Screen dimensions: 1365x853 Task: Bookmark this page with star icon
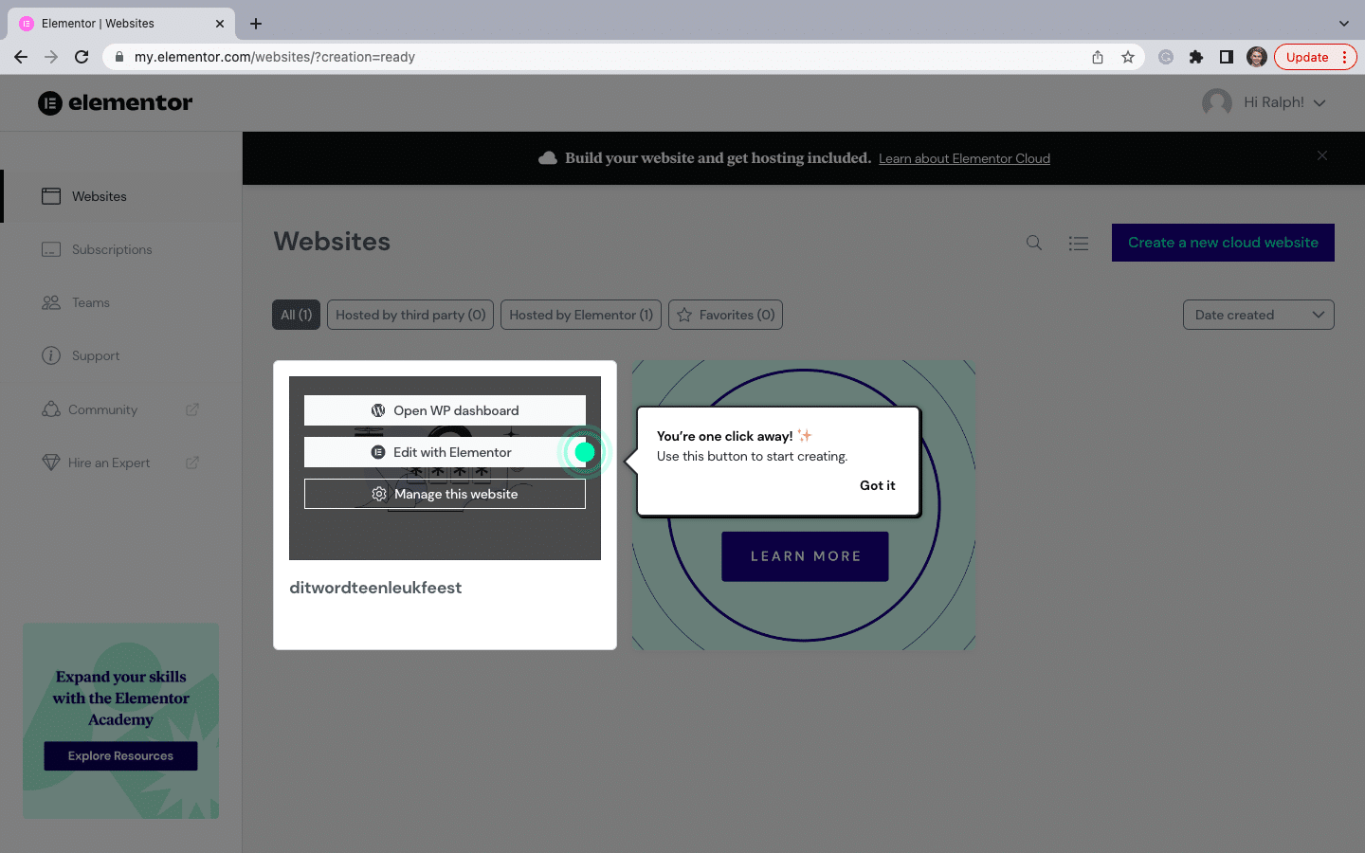click(x=1128, y=57)
